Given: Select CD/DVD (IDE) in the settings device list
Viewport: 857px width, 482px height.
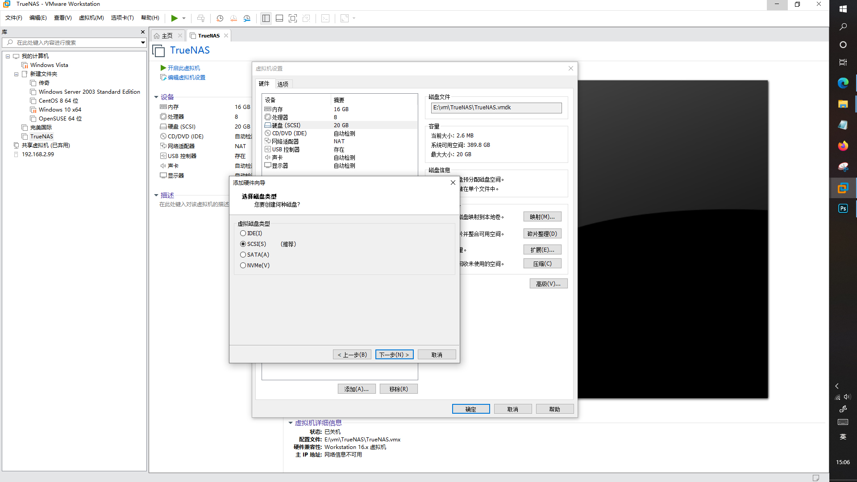Looking at the screenshot, I should [340, 133].
